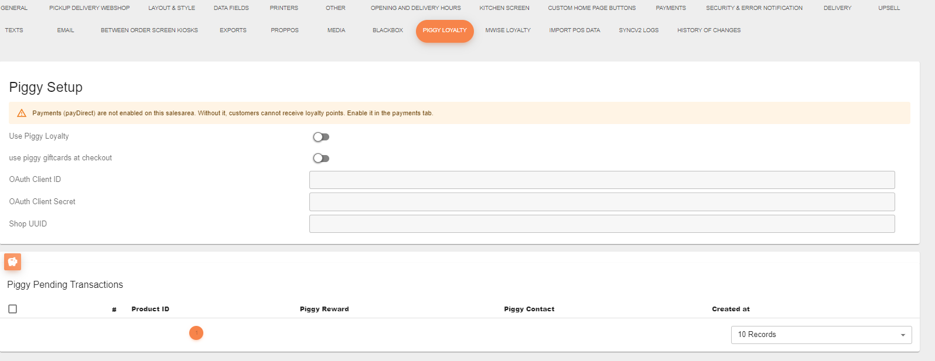This screenshot has width=935, height=361.
Task: Open Between Order Screen Kiosks tab
Action: (x=149, y=30)
